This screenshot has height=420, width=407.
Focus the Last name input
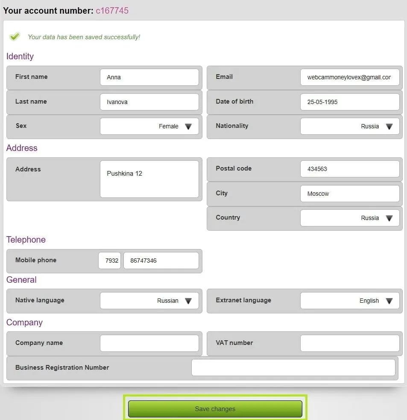click(x=149, y=102)
